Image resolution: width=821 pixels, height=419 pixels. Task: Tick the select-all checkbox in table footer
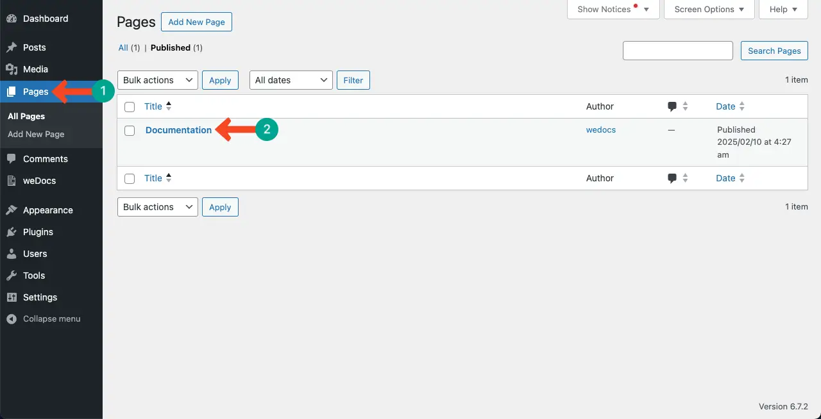coord(130,179)
